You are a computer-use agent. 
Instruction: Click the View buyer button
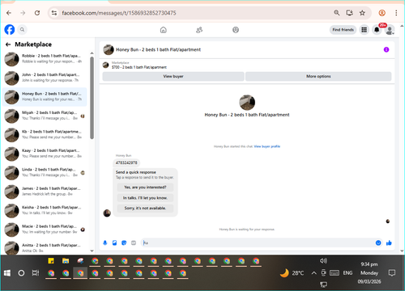click(x=173, y=76)
